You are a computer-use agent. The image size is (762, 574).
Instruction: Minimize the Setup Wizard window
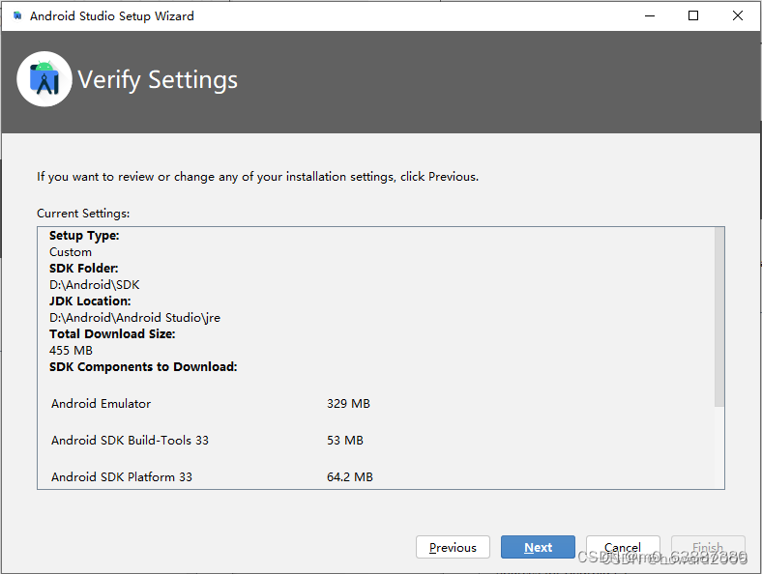pyautogui.click(x=650, y=16)
